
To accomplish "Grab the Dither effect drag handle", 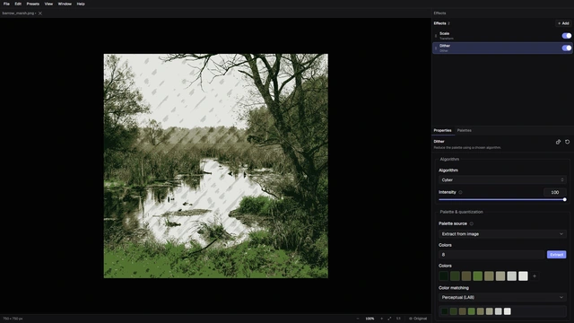I will tap(436, 48).
